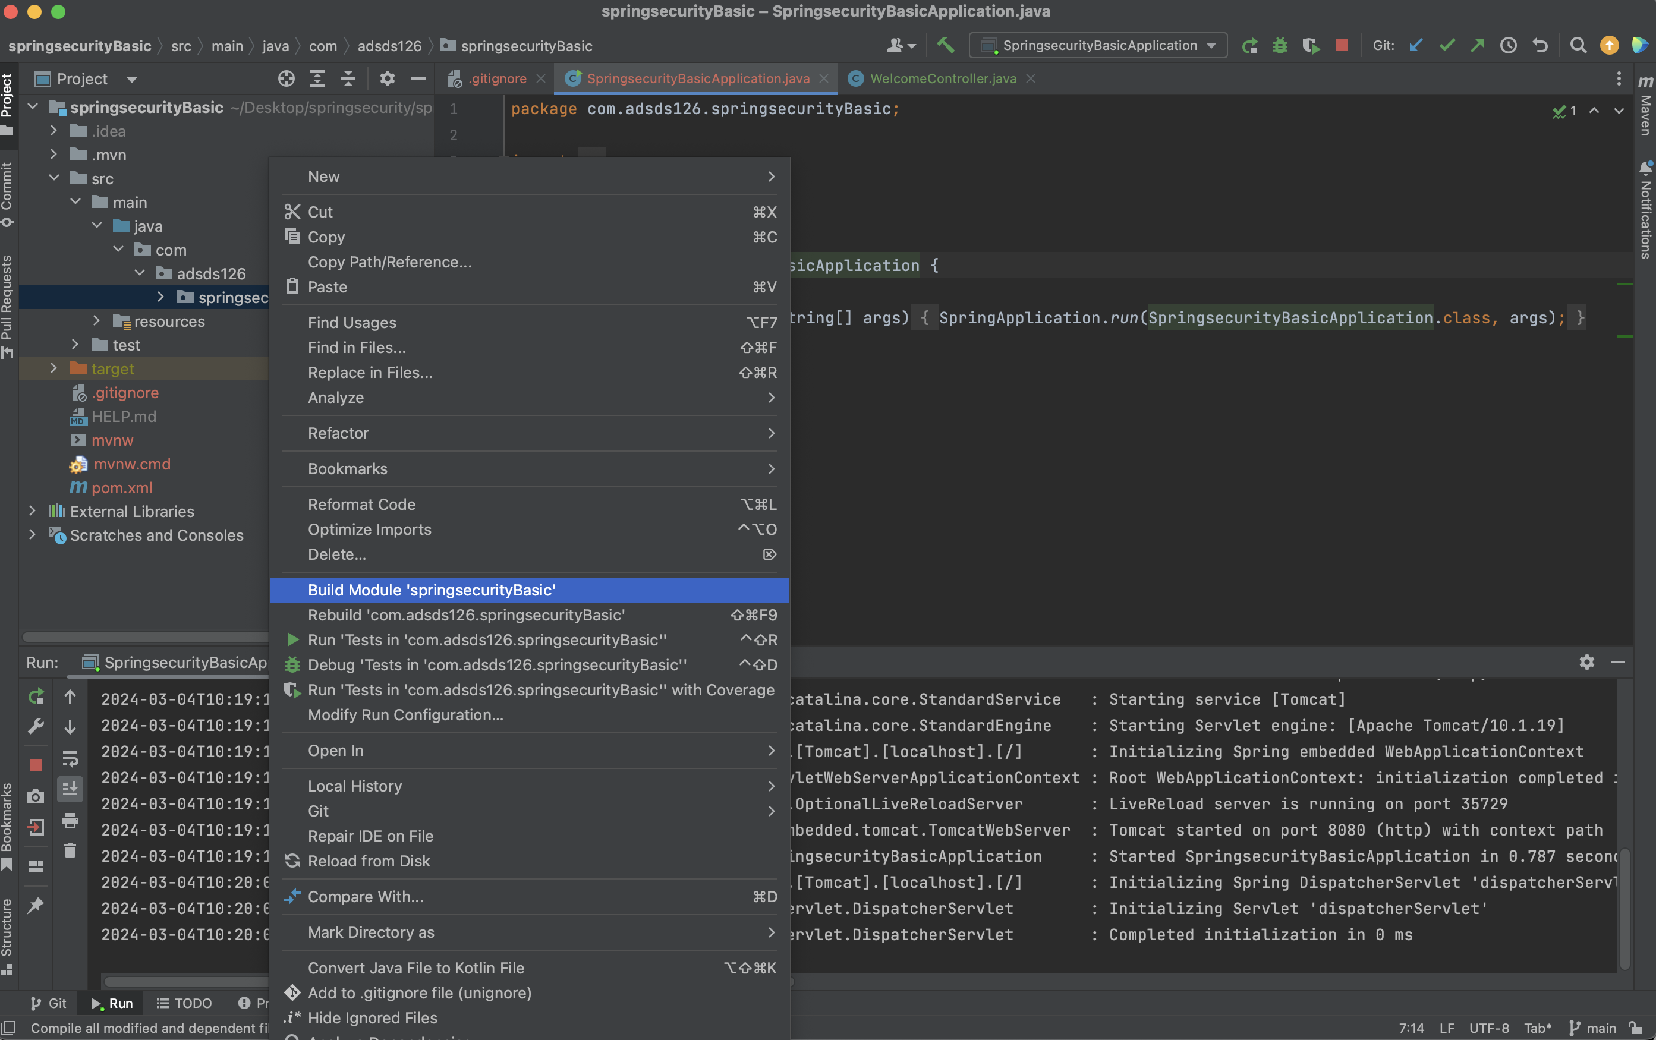Click the Git update project arrow icon

(1416, 45)
